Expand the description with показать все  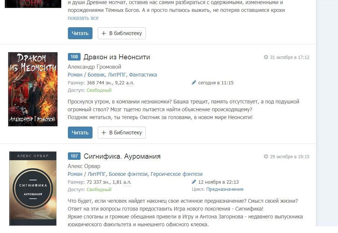pyautogui.click(x=83, y=18)
